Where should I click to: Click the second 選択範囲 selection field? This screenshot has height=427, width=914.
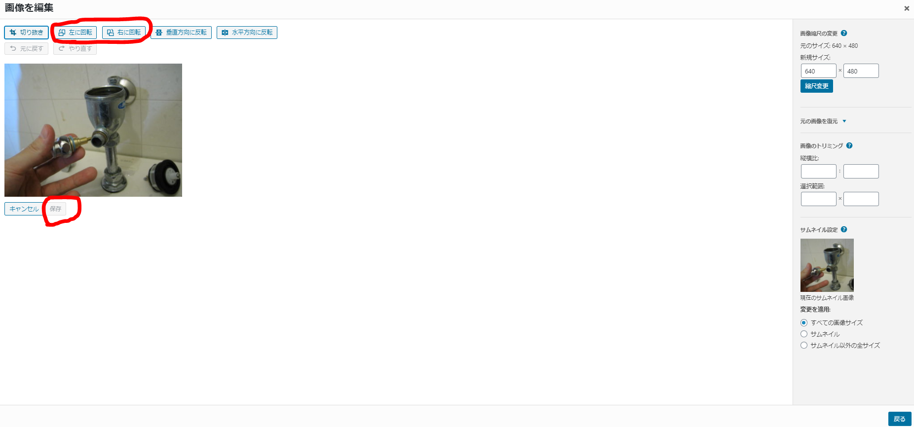(x=861, y=199)
